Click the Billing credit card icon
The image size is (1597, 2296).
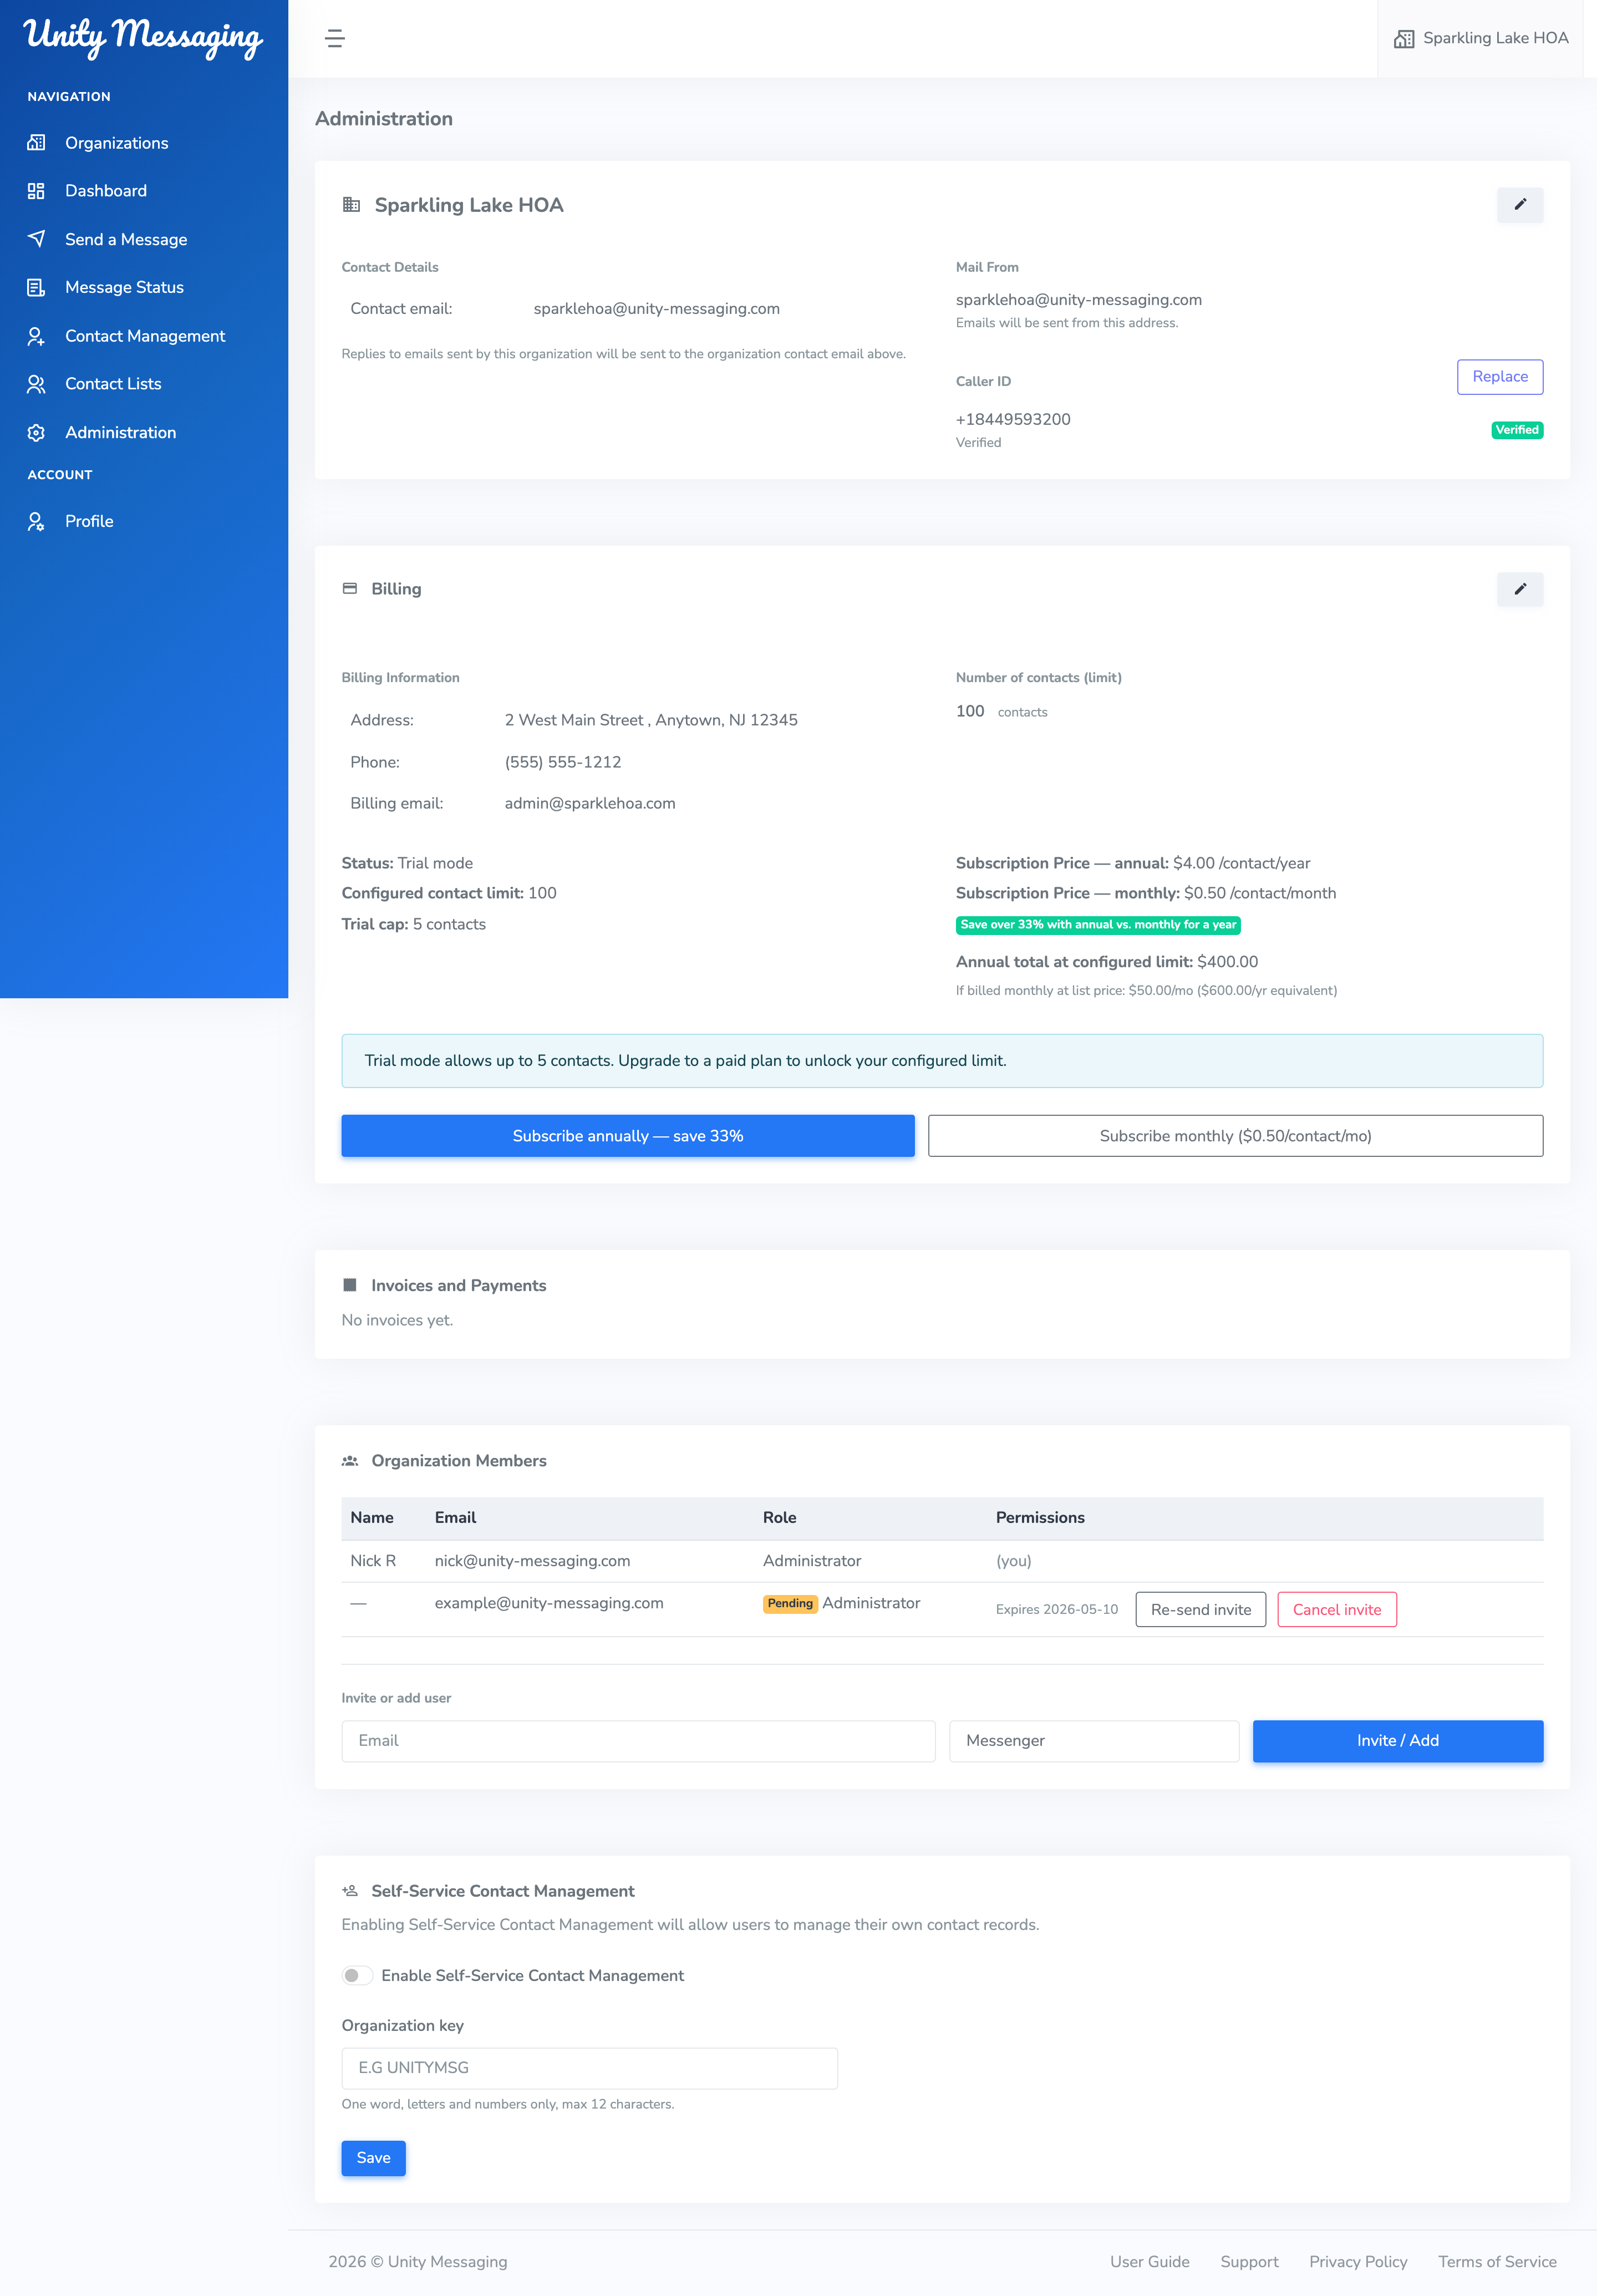[350, 589]
